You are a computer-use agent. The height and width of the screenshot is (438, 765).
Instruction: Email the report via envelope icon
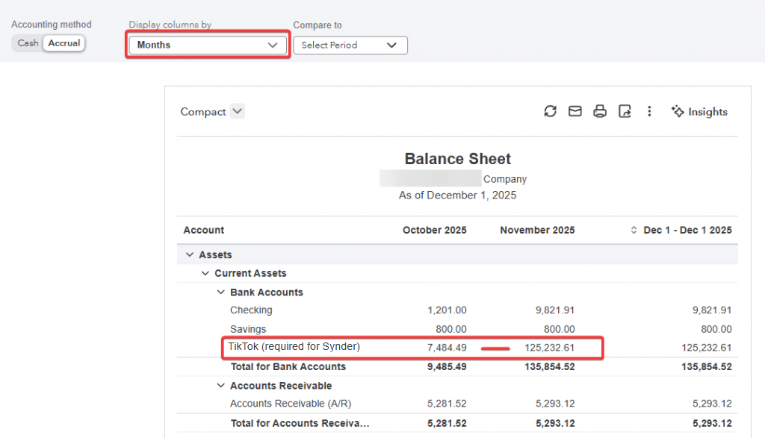pyautogui.click(x=574, y=111)
